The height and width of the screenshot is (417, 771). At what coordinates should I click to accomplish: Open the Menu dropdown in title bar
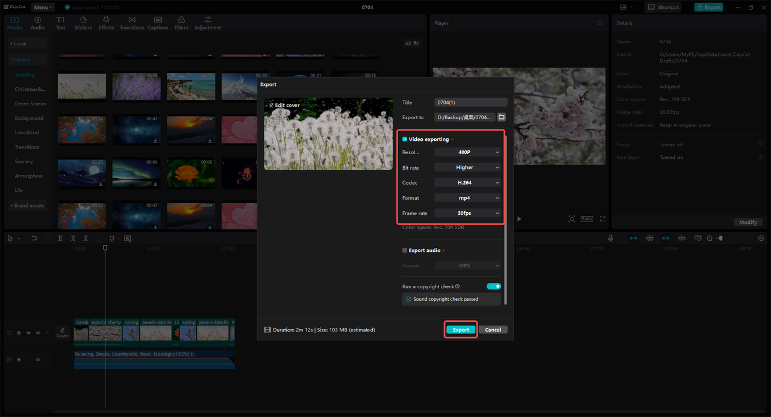point(42,7)
